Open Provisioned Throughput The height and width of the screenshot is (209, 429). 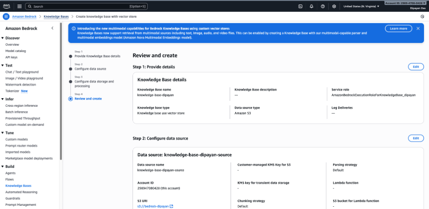pos(23,118)
